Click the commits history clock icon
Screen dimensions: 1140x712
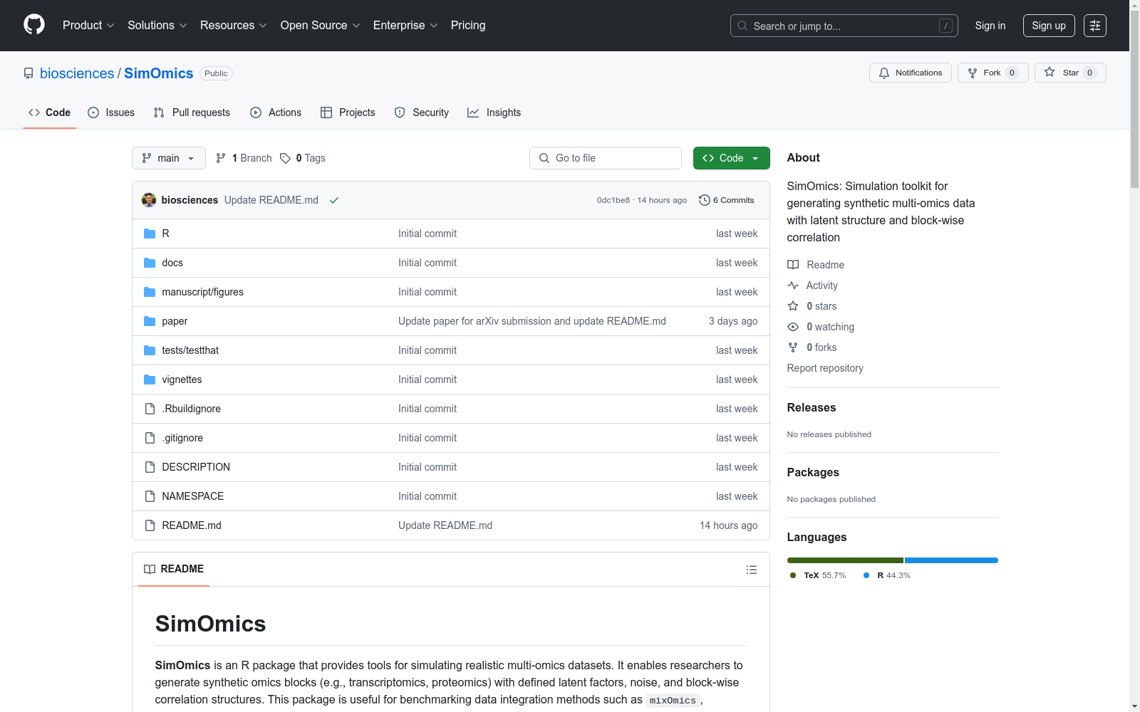704,200
